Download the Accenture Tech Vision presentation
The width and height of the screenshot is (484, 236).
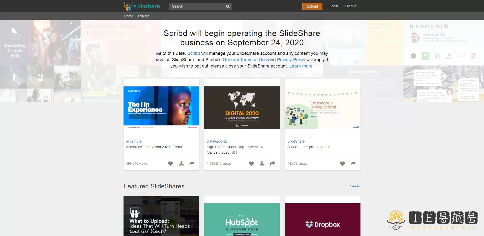[x=181, y=163]
